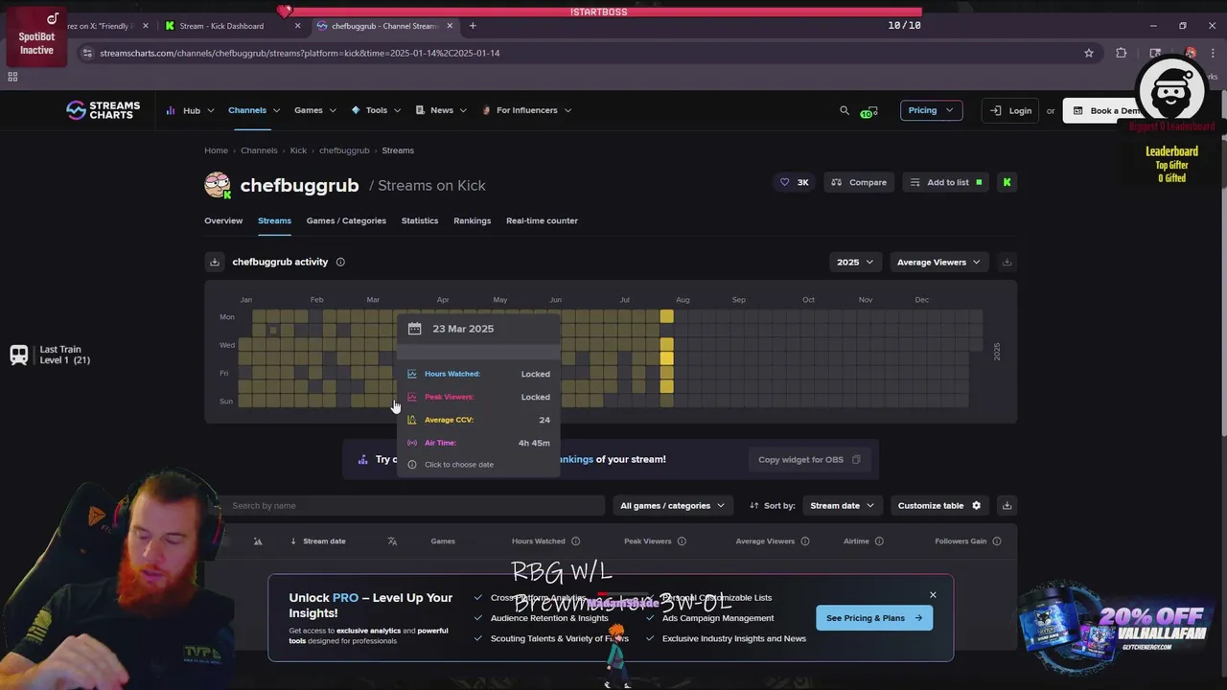Click the chefbuggrub breadcrumb link
1227x690 pixels.
pyautogui.click(x=344, y=150)
